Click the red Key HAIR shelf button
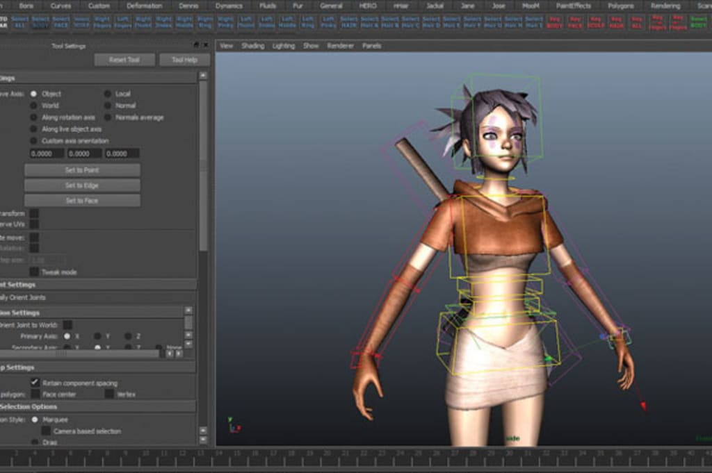This screenshot has width=712, height=473. click(x=616, y=22)
